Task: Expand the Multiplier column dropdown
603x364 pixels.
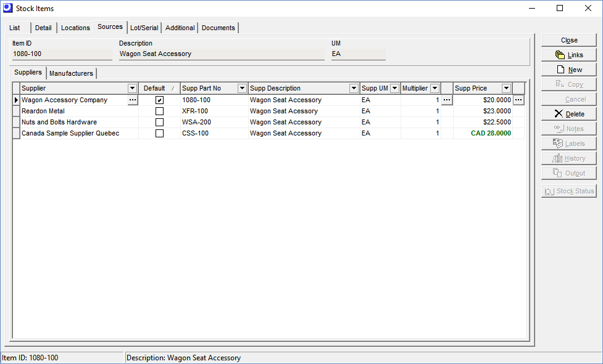Action: [435, 88]
